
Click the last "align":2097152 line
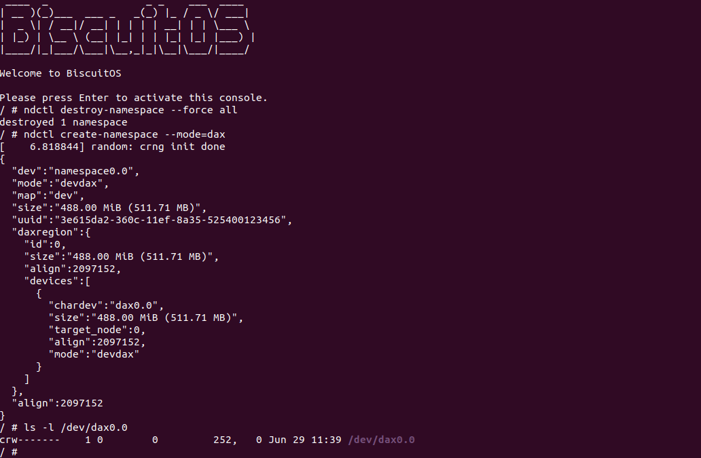point(57,403)
